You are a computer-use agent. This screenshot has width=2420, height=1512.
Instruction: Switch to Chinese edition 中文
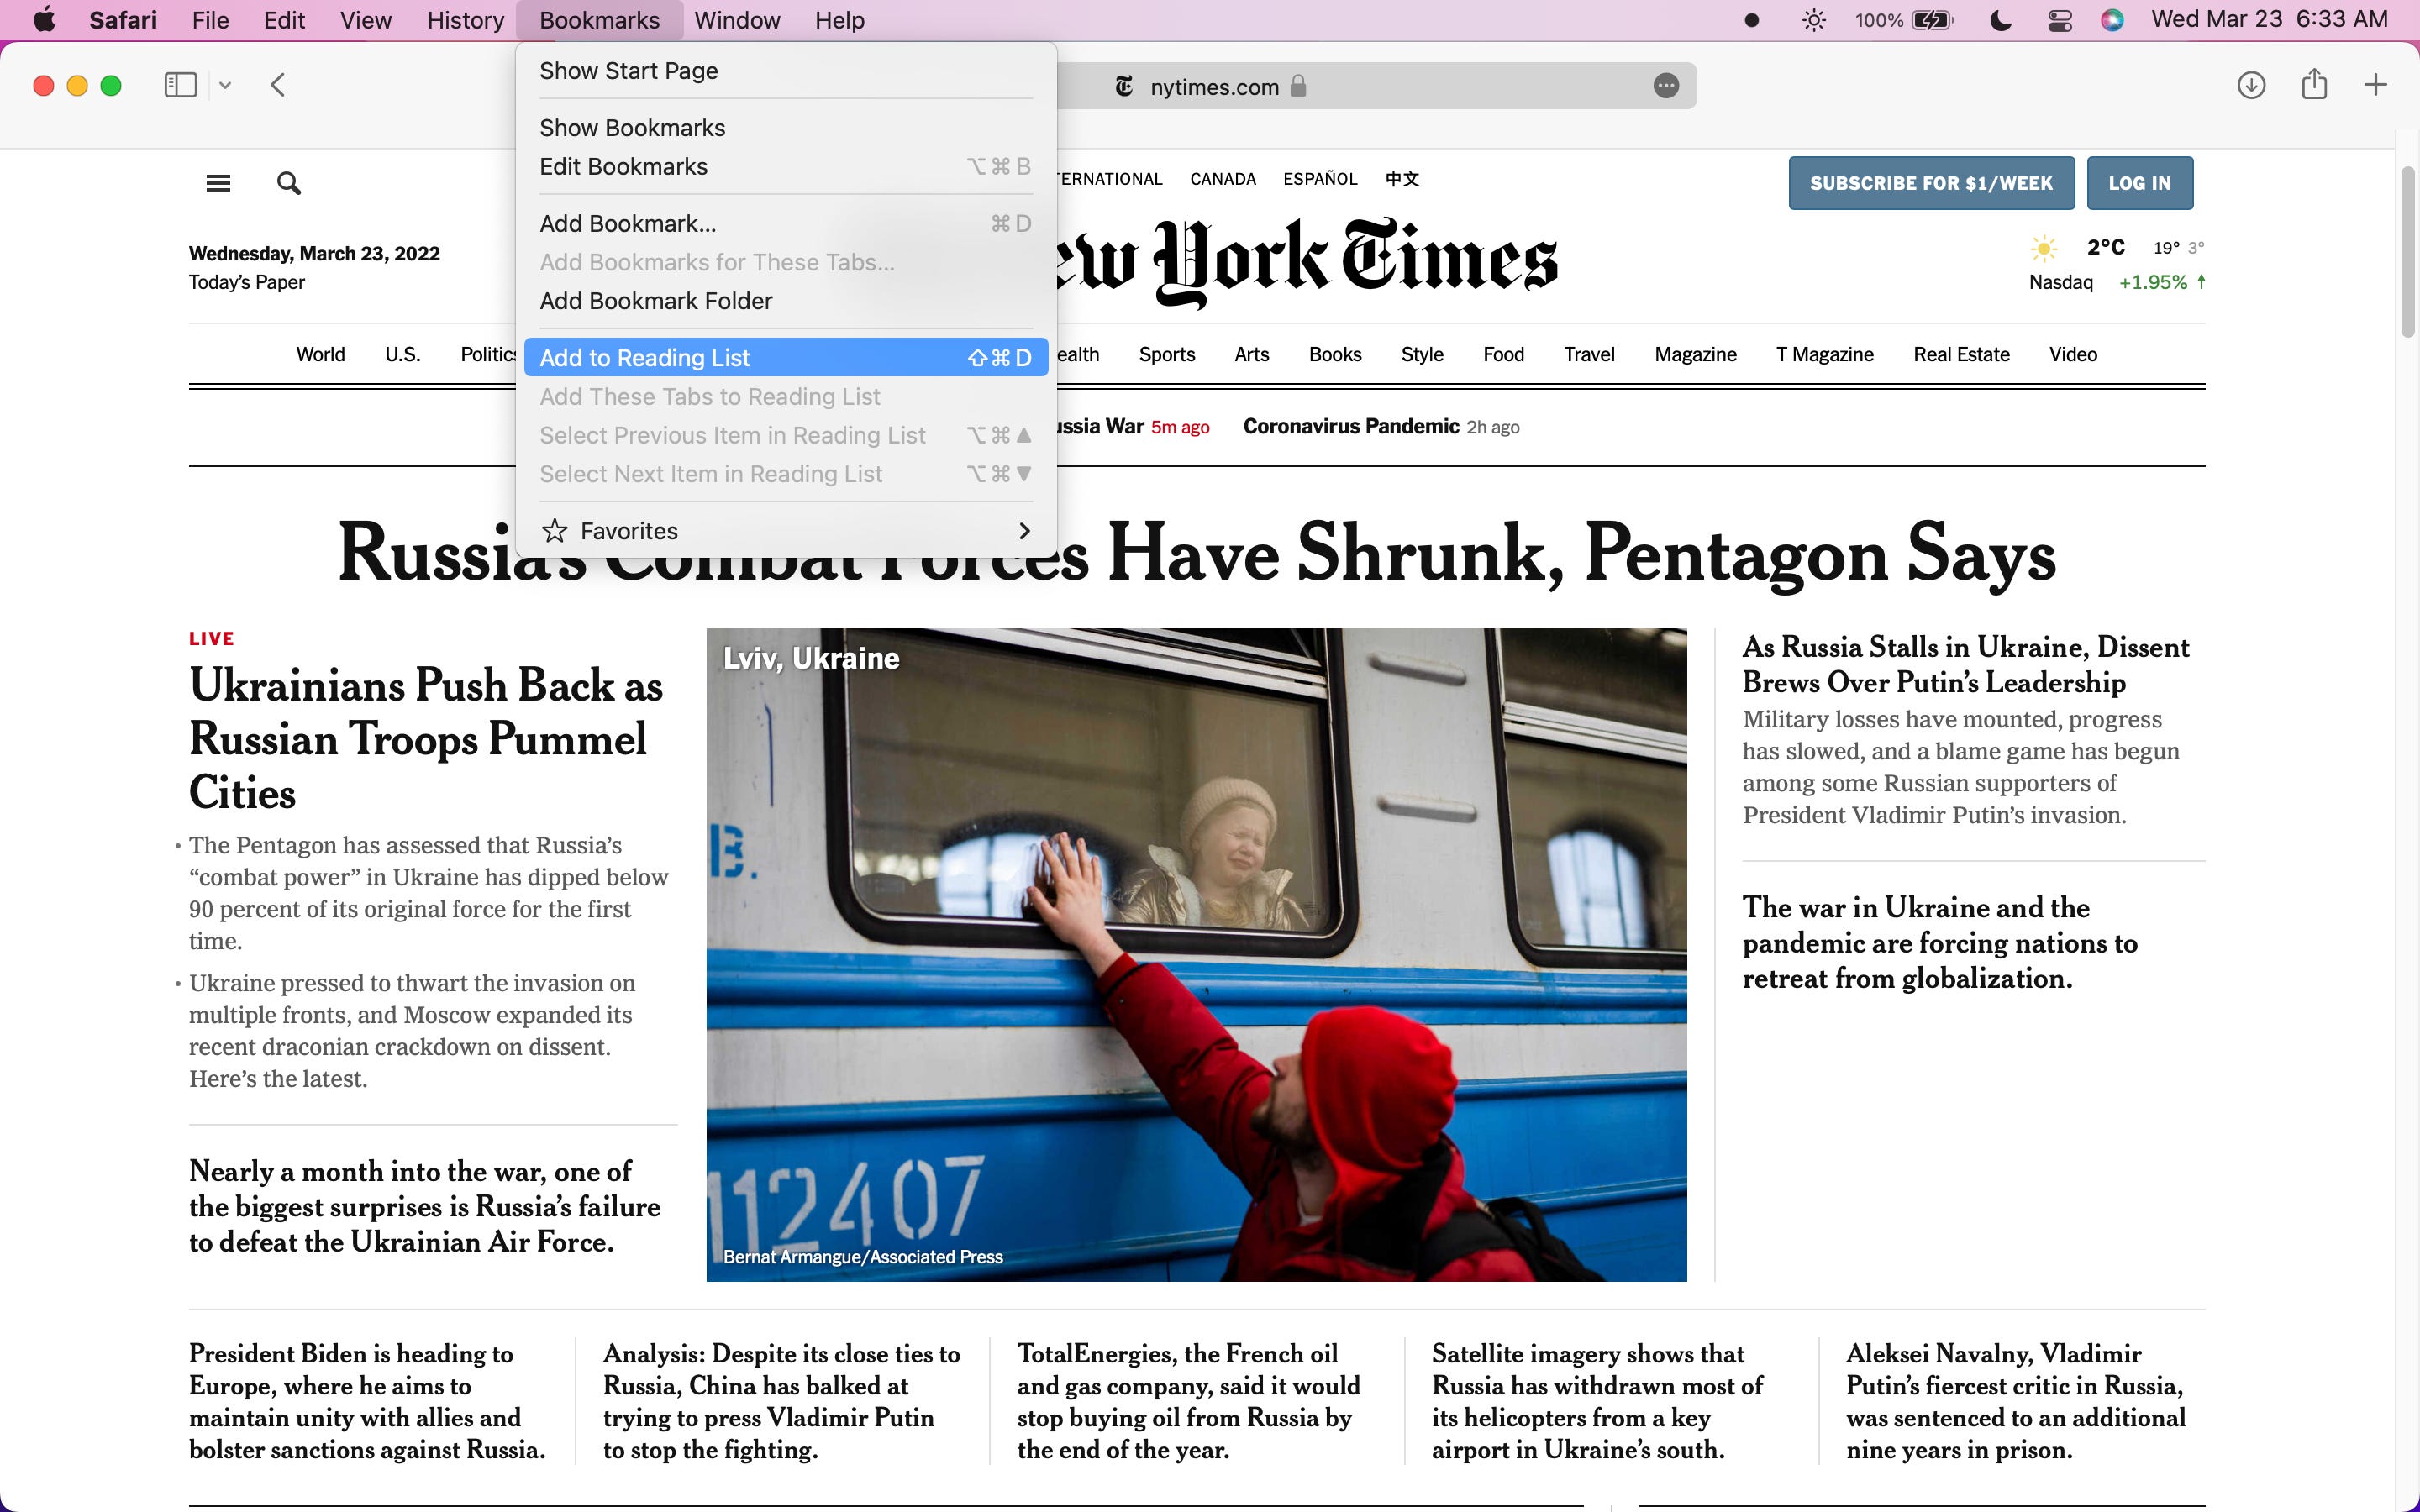click(x=1402, y=179)
